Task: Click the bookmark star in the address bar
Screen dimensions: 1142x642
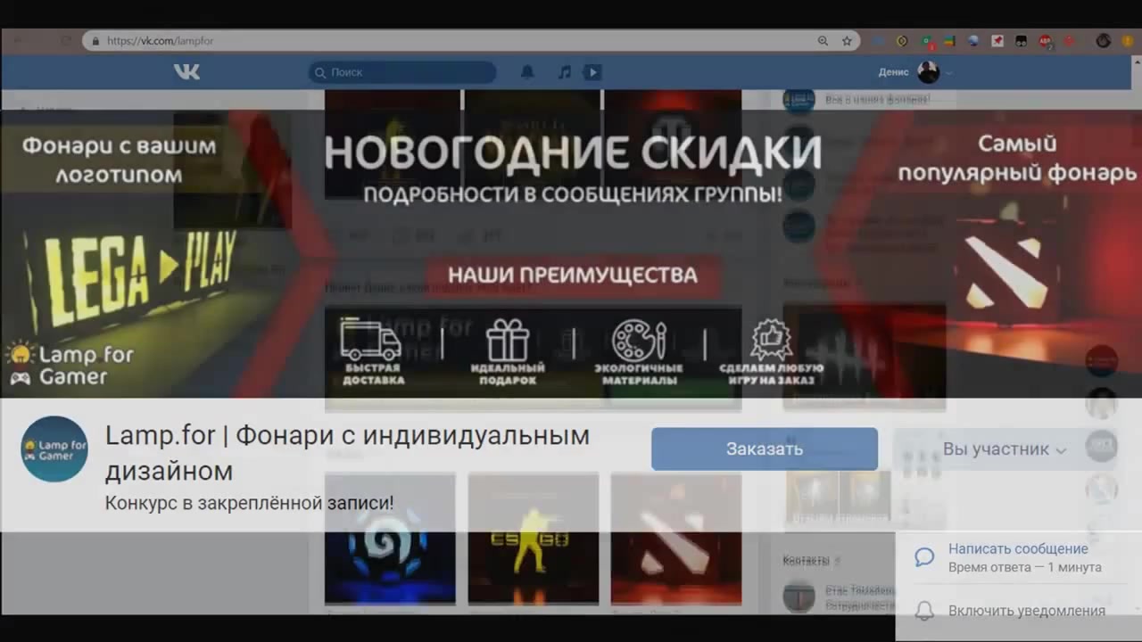Action: 847,41
